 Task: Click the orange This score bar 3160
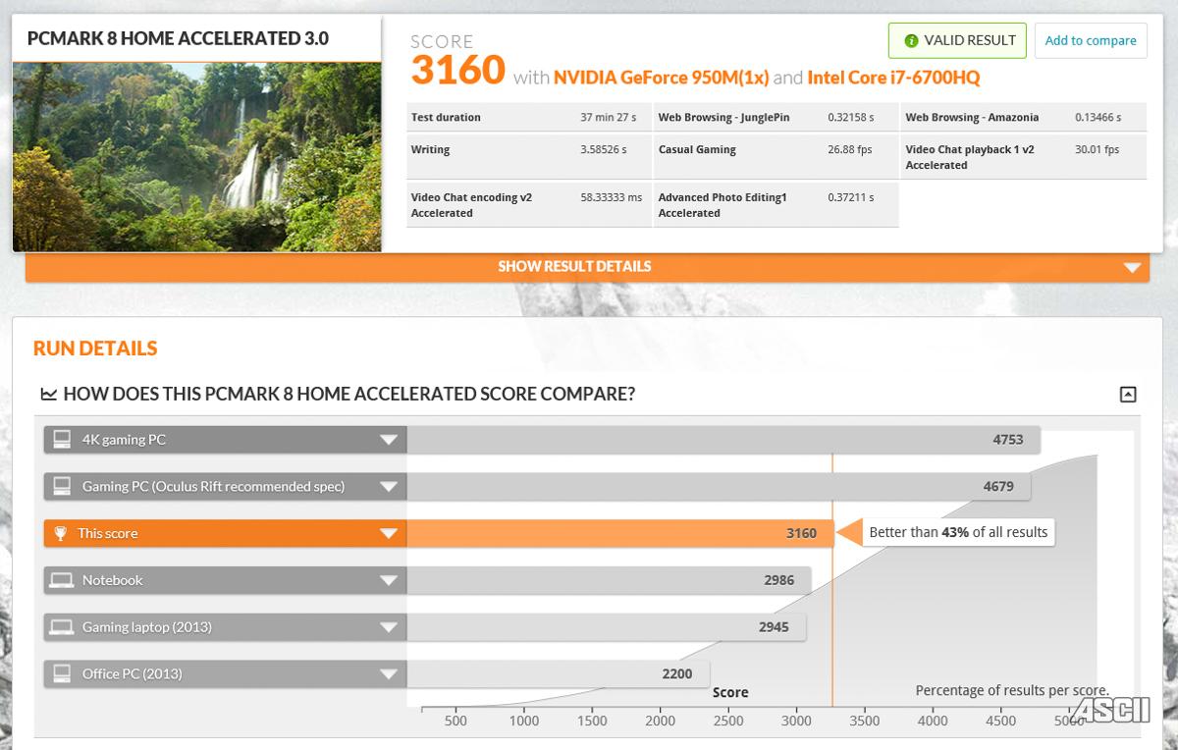tap(620, 534)
